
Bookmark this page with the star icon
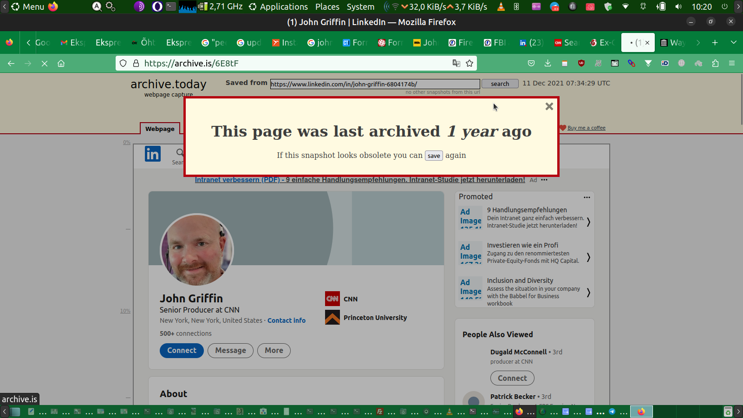(469, 63)
